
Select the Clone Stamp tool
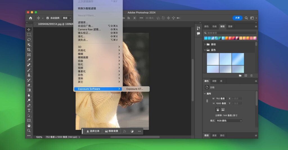click(x=29, y=75)
